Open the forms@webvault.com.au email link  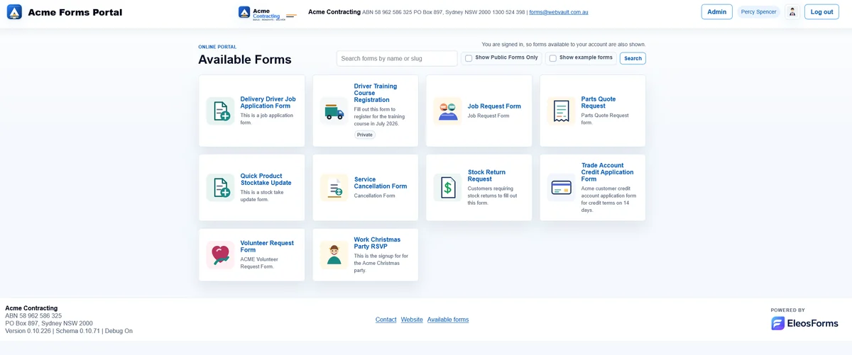(559, 12)
